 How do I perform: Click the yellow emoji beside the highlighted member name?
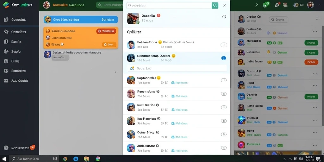pos(174,56)
